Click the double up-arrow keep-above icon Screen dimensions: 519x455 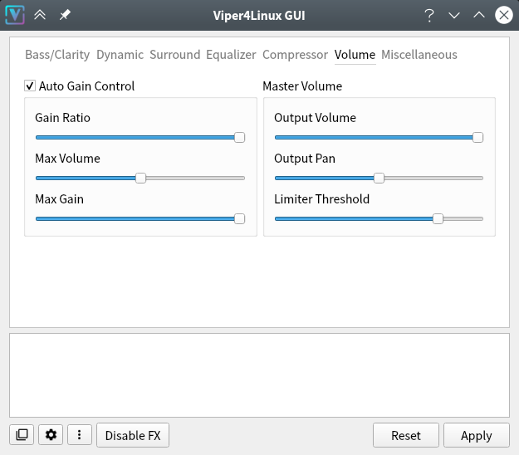pos(40,15)
